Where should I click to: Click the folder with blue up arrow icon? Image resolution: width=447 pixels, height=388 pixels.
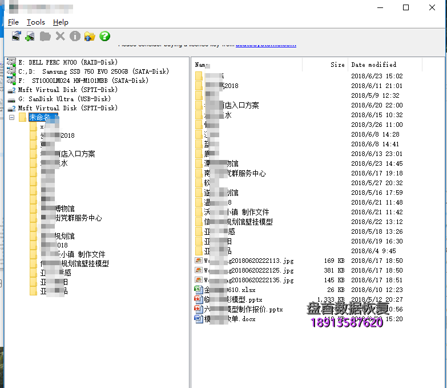tap(90, 36)
